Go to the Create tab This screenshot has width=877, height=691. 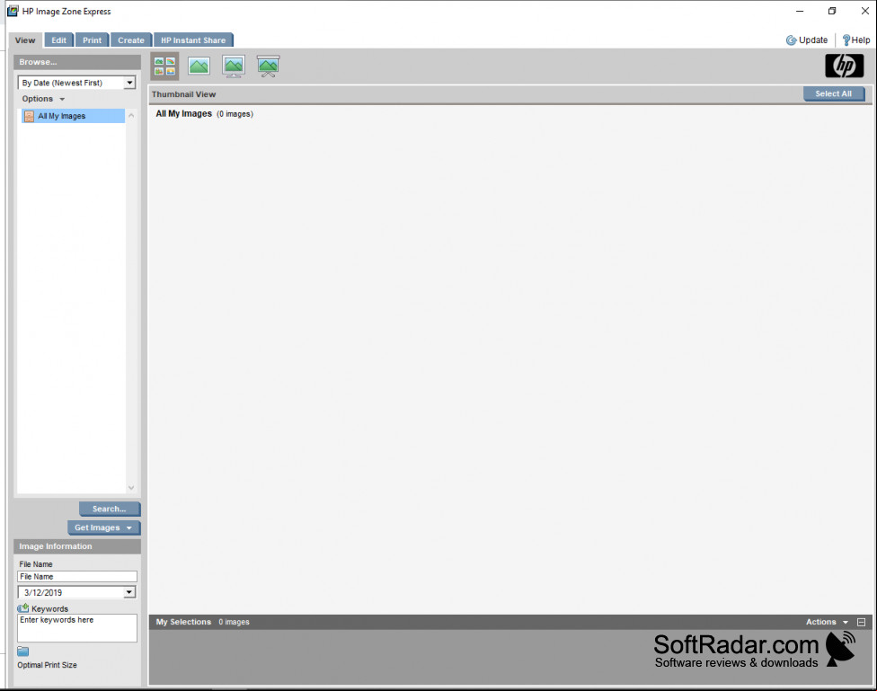(131, 40)
